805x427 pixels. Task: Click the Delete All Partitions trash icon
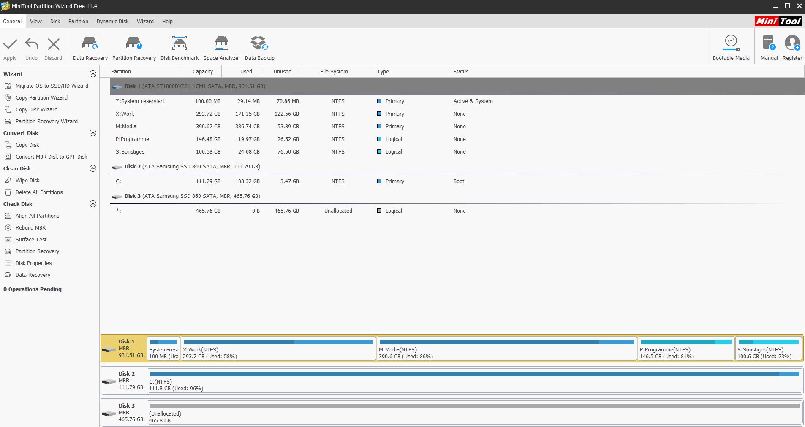point(8,192)
